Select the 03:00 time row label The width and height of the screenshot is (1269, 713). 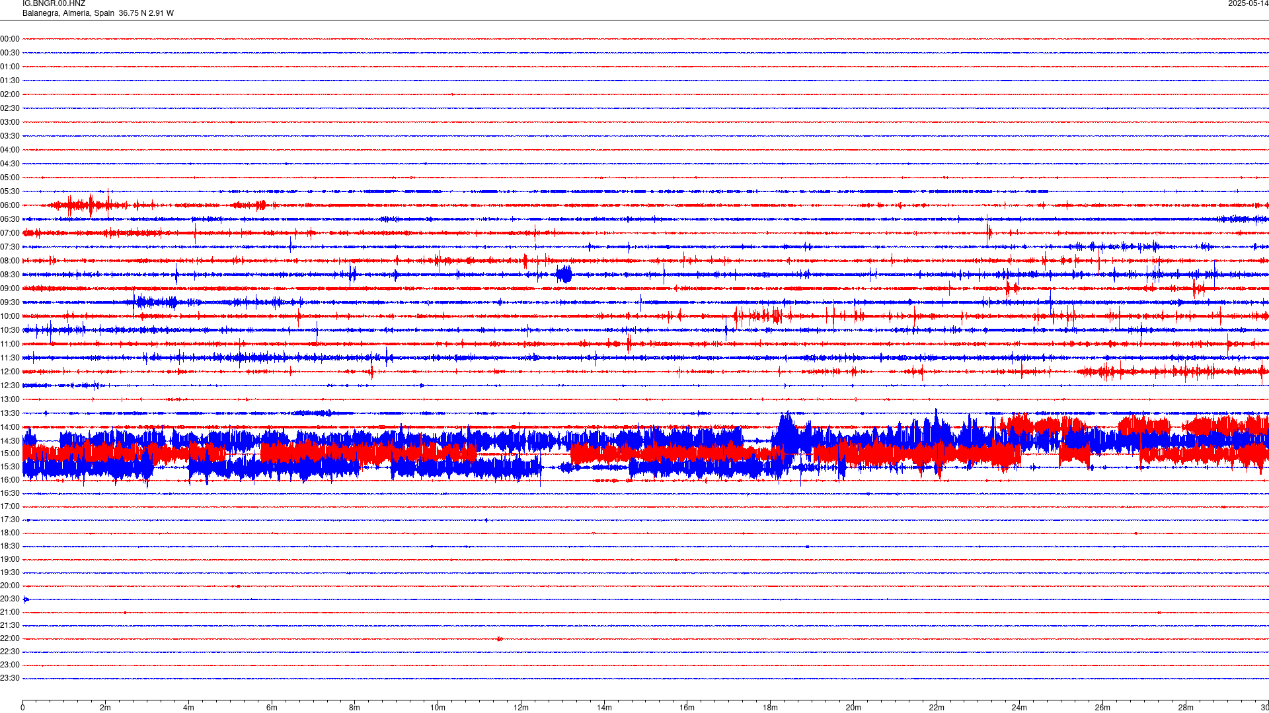[10, 122]
